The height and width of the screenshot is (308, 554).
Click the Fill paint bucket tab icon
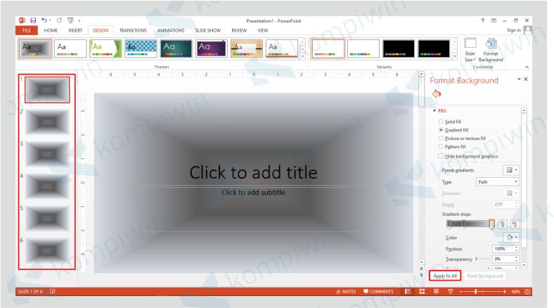coord(437,94)
